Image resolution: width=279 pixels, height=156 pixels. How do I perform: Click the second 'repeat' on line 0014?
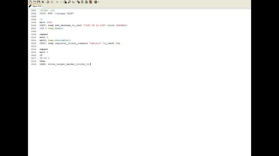pyautogui.click(x=44, y=49)
